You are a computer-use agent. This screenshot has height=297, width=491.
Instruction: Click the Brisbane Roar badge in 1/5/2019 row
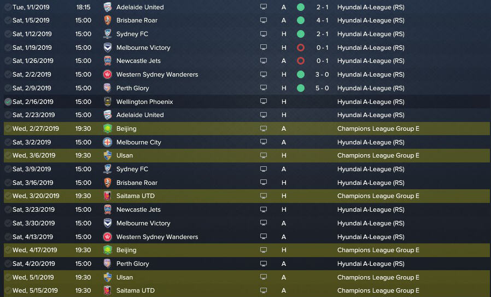tap(107, 20)
